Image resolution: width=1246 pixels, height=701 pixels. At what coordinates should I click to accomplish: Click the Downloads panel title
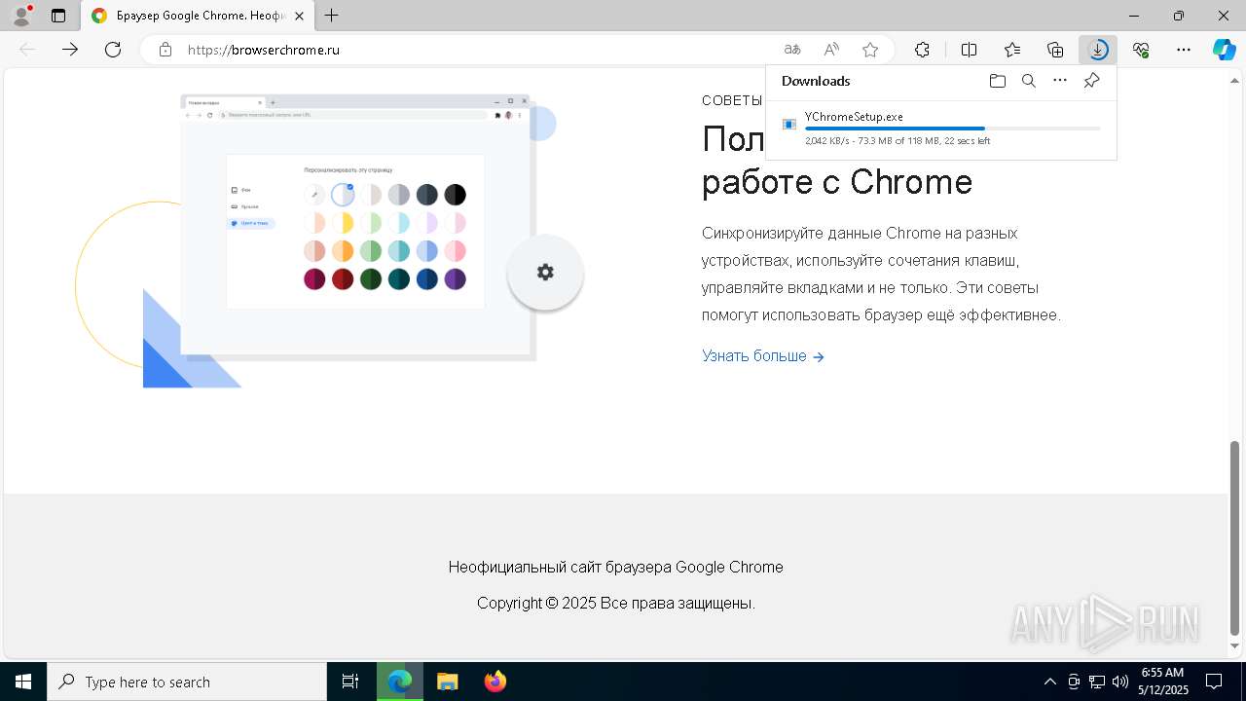(816, 81)
